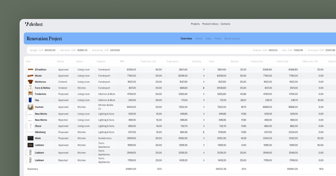Click the Remaining amount 24109.80

[x=115, y=50]
